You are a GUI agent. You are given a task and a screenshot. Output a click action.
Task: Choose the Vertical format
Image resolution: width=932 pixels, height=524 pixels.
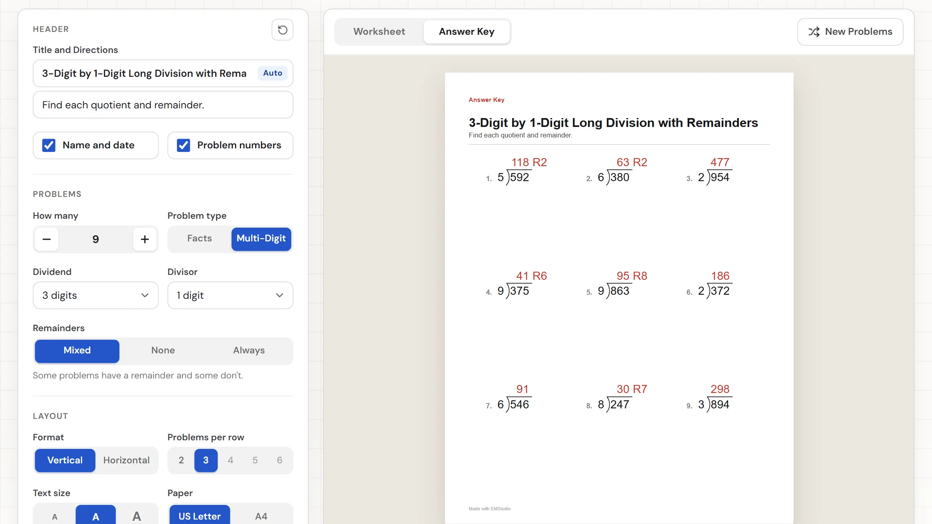point(65,460)
